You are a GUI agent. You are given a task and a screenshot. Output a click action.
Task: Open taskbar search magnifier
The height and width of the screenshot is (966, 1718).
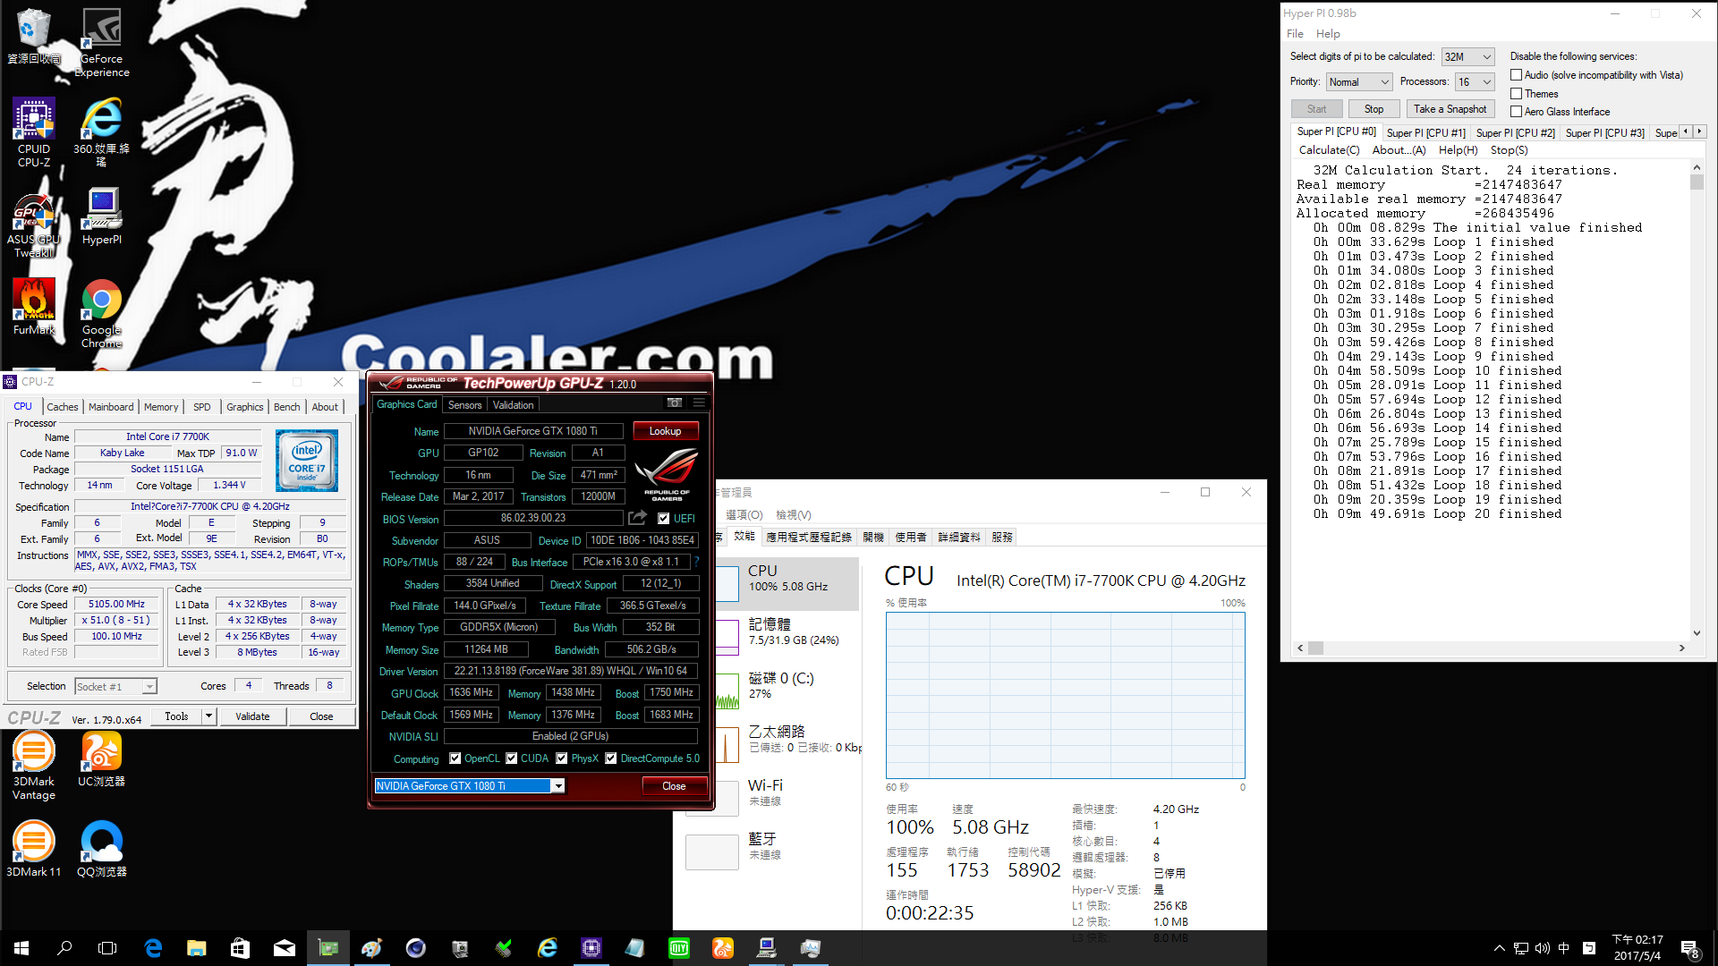point(64,948)
